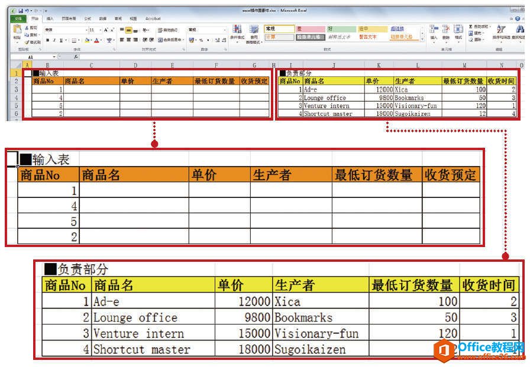This screenshot has width=530, height=367.
Task: Open the number format (常规) combo box
Action: [207, 30]
